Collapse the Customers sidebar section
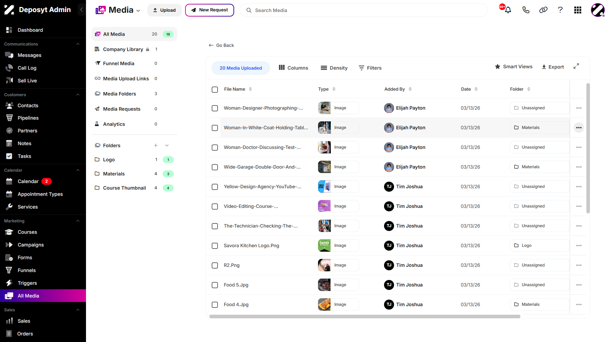Screen dimensions: 613x342 click(78, 94)
